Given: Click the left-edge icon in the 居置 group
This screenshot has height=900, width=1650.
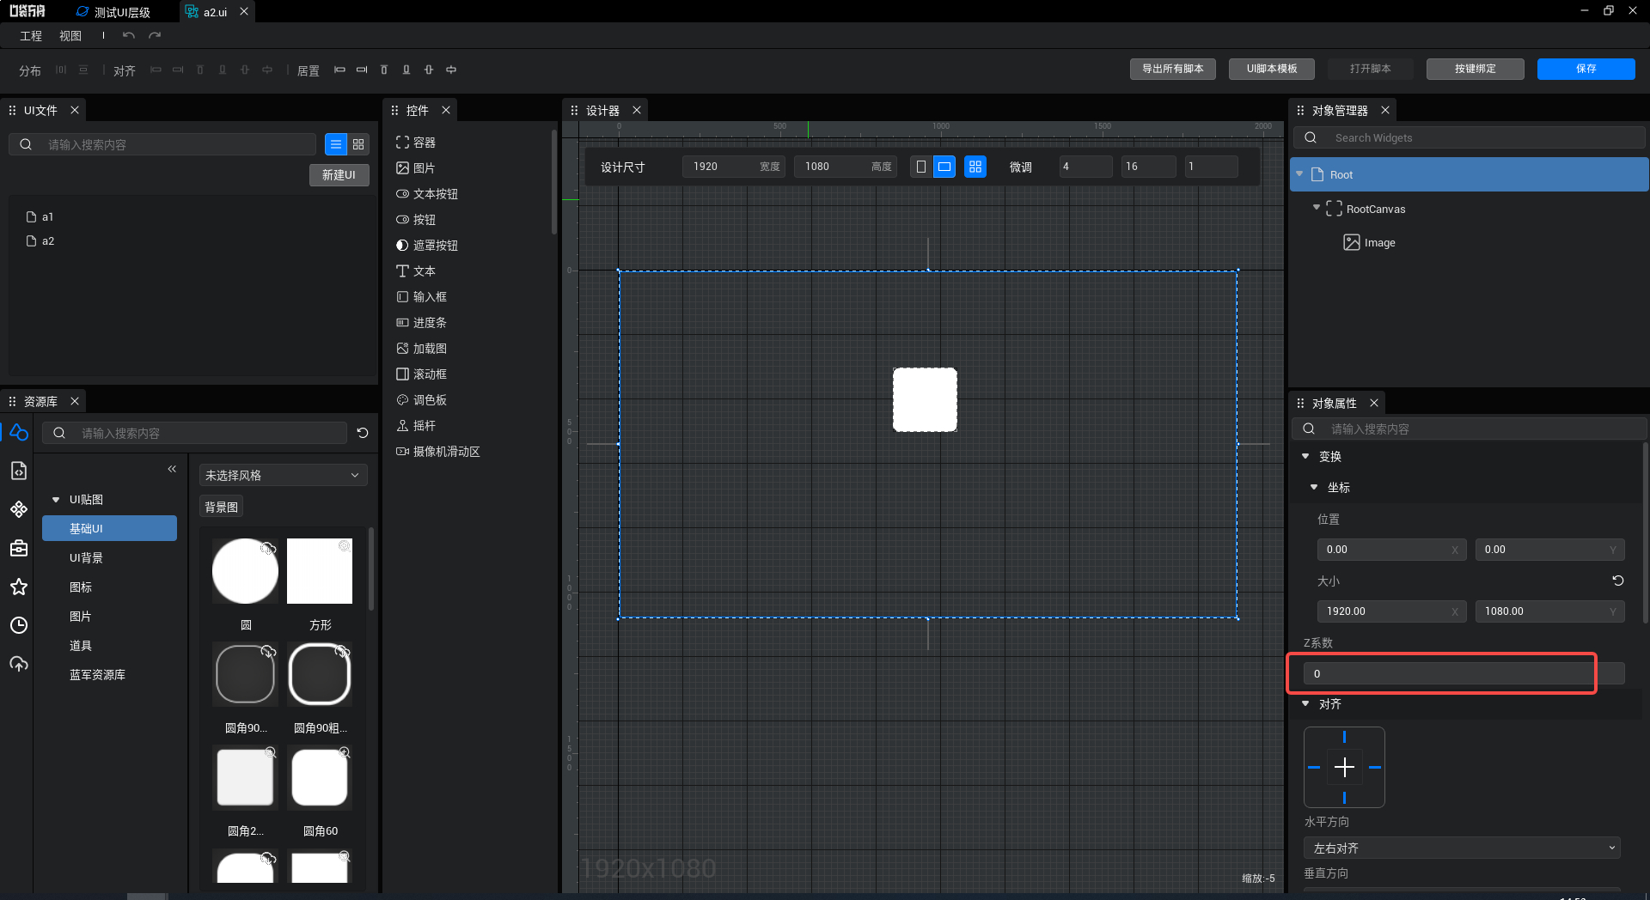Looking at the screenshot, I should coord(339,70).
